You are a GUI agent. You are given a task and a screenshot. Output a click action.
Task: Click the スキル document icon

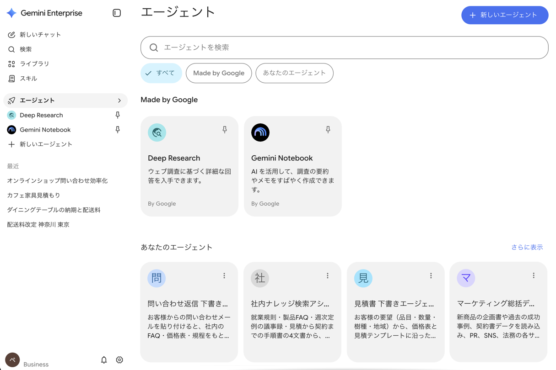coord(11,79)
